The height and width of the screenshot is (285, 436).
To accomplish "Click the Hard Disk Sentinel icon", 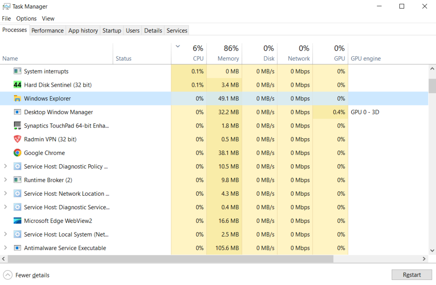I will (17, 85).
